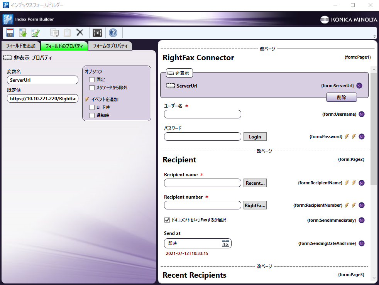Click first lightning event icon after {form:Password}
379x285 pixels.
pos(347,137)
